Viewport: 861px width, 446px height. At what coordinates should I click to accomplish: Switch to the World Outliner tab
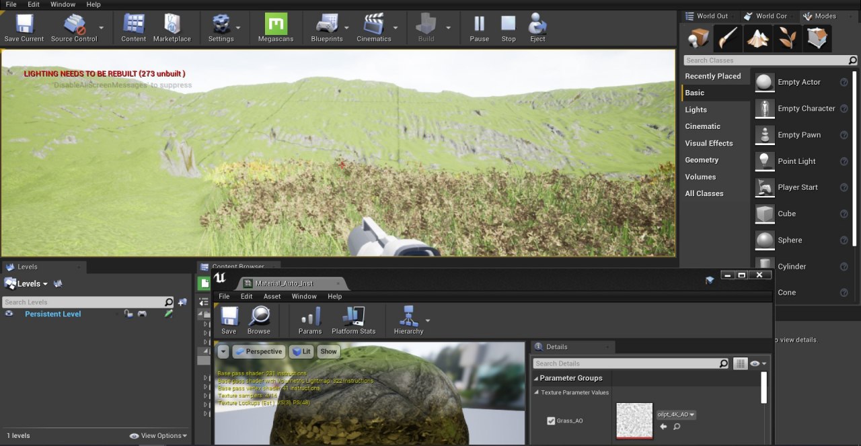point(708,16)
